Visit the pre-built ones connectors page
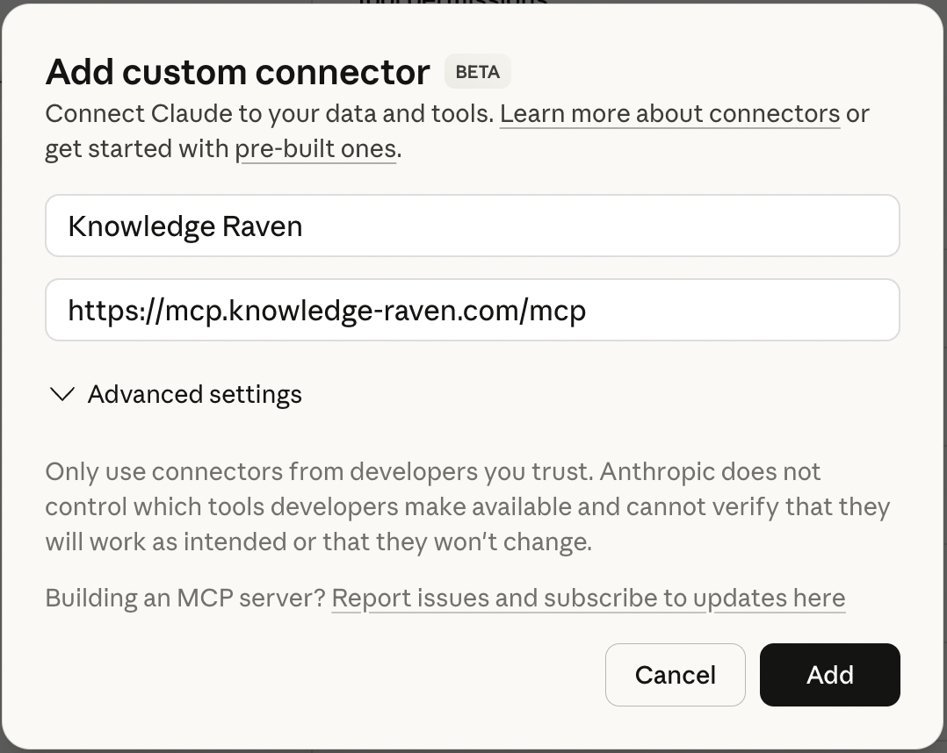Screen dimensions: 947x753 [x=316, y=148]
